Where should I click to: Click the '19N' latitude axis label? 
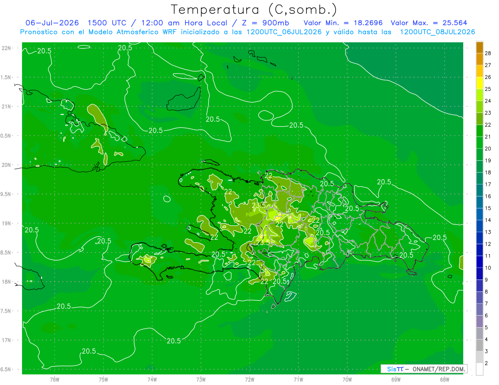pos(7,223)
